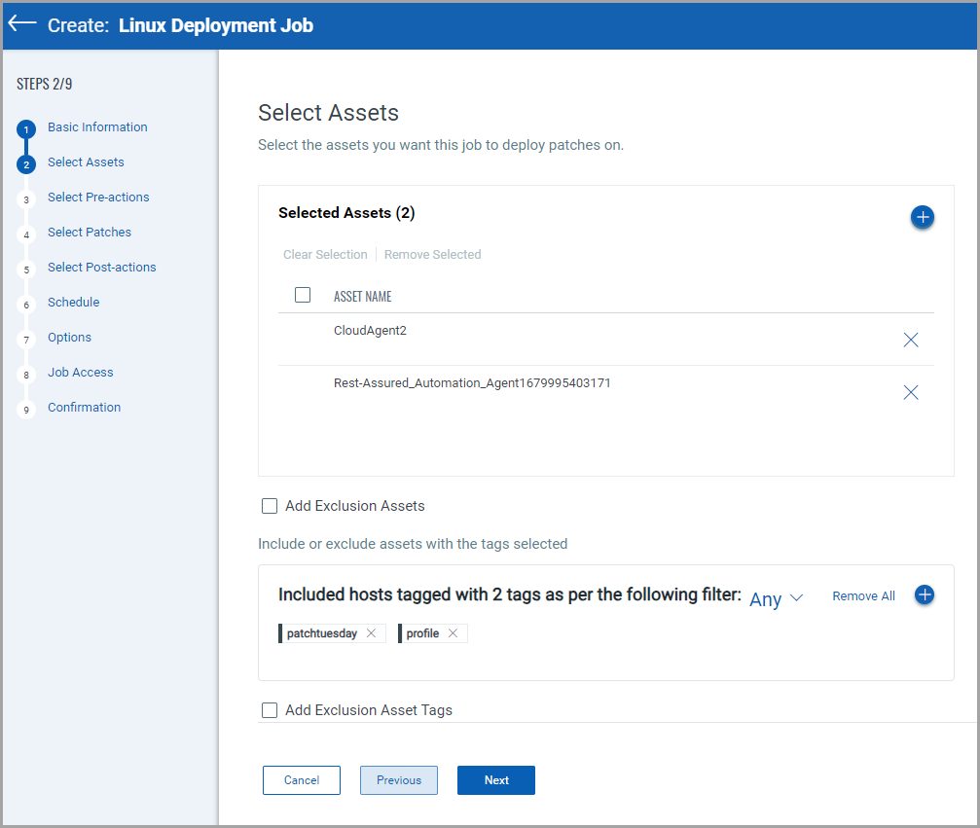The image size is (980, 828).
Task: Enable Add Exclusion Assets checkbox
Action: (x=270, y=506)
